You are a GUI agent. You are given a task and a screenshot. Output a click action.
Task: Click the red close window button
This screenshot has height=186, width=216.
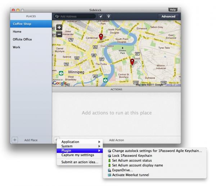click(x=13, y=10)
